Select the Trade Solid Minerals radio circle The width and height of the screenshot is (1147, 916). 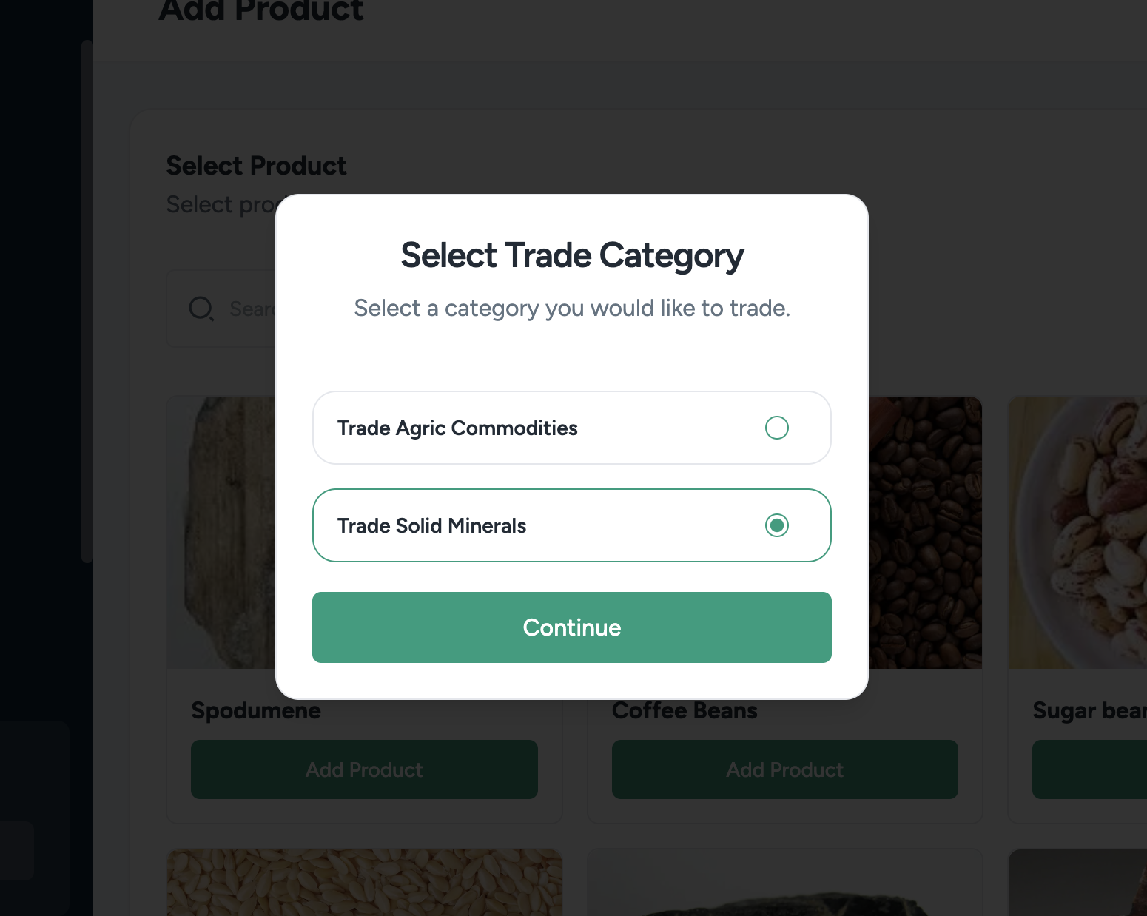[776, 525]
